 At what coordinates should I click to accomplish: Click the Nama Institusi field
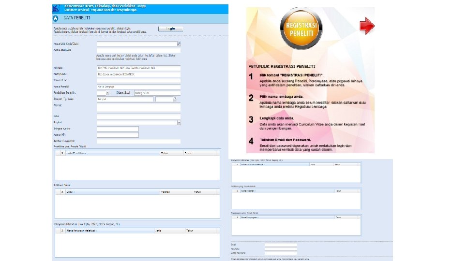138,50
